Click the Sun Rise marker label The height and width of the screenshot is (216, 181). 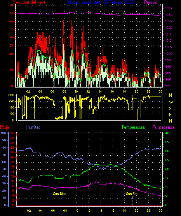point(59,194)
